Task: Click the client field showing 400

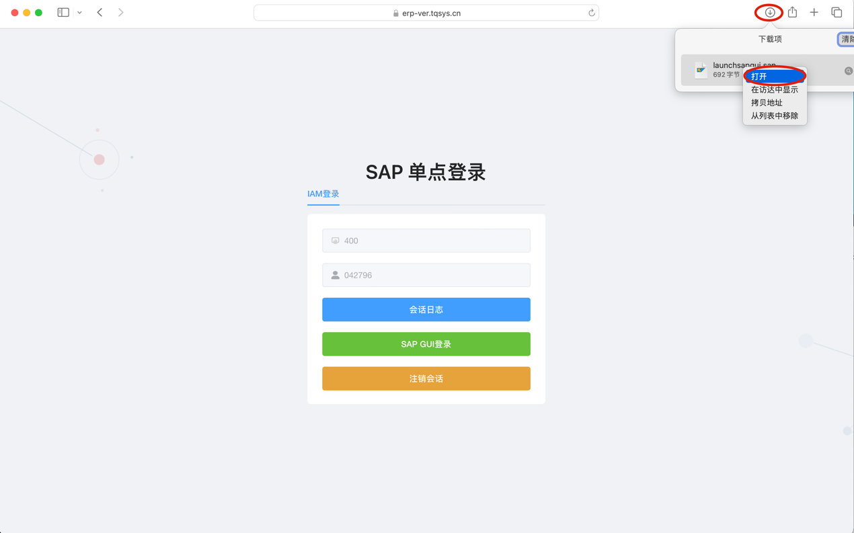Action: coord(426,241)
